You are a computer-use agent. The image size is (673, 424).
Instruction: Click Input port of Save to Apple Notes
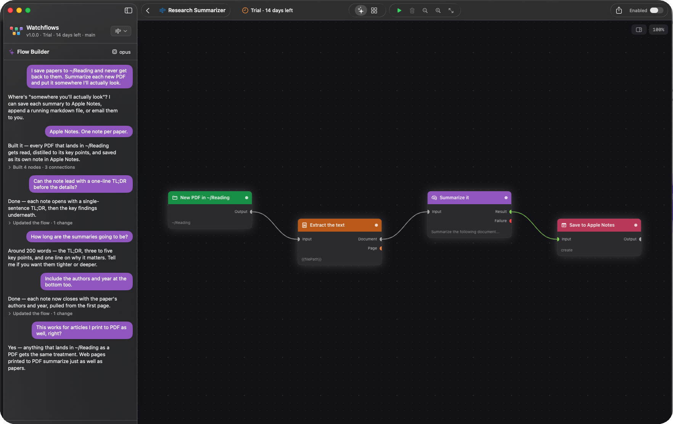[x=558, y=239]
